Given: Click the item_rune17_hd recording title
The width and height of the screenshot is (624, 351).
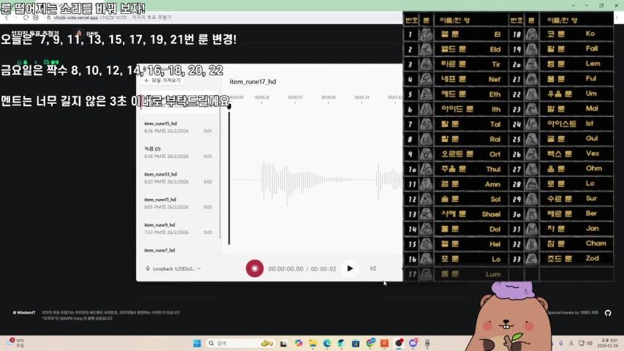Looking at the screenshot, I should coord(252,82).
